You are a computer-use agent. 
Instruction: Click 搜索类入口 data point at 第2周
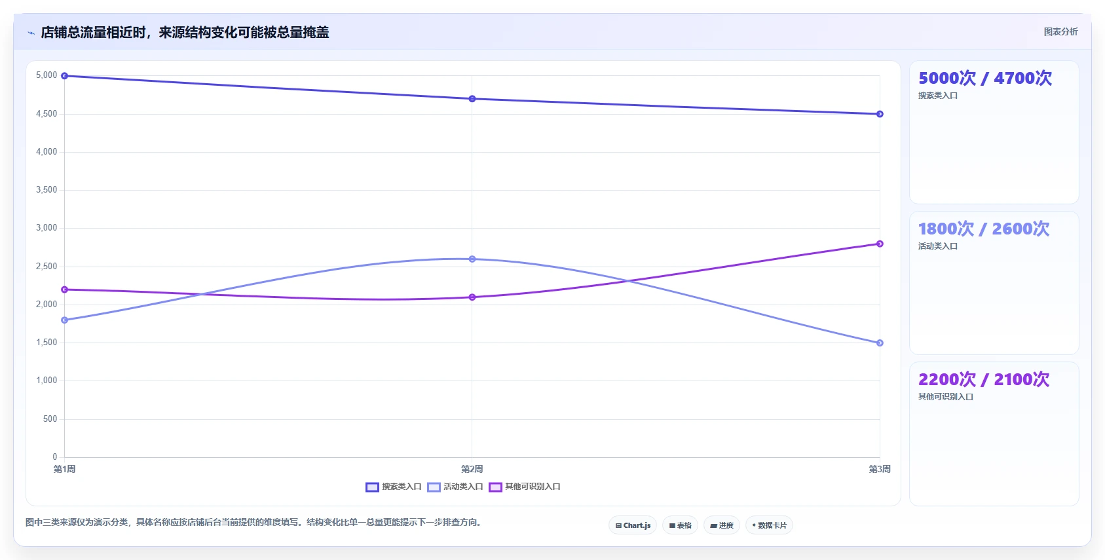tap(472, 99)
